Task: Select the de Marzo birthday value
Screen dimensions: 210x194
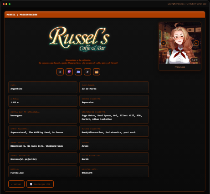Action: (89, 89)
